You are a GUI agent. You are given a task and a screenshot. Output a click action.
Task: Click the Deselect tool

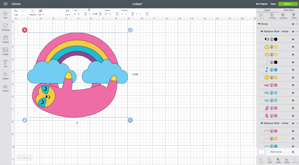click(33, 12)
